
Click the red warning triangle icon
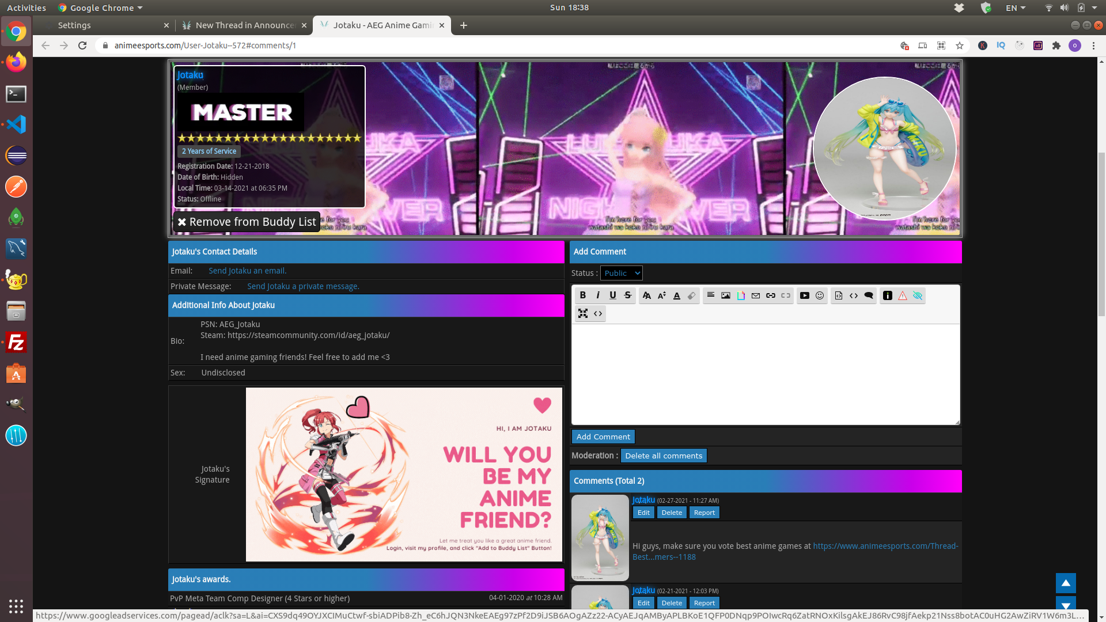tap(903, 295)
